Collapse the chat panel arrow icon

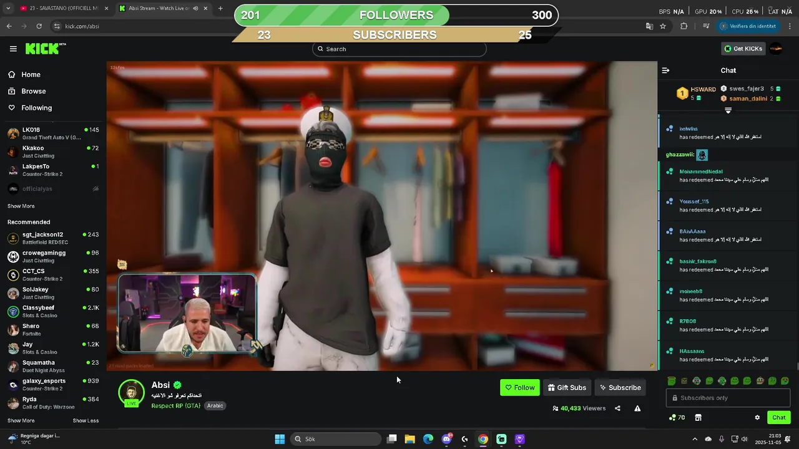tap(665, 70)
